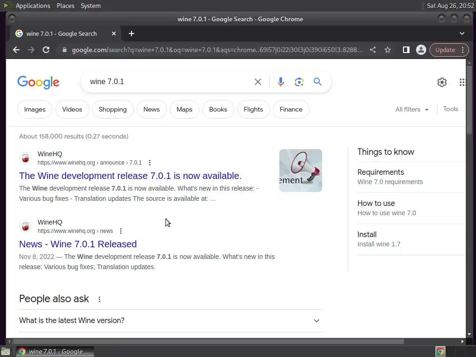Click the Chrome tray icon in panel
The image size is (476, 357).
(441, 351)
